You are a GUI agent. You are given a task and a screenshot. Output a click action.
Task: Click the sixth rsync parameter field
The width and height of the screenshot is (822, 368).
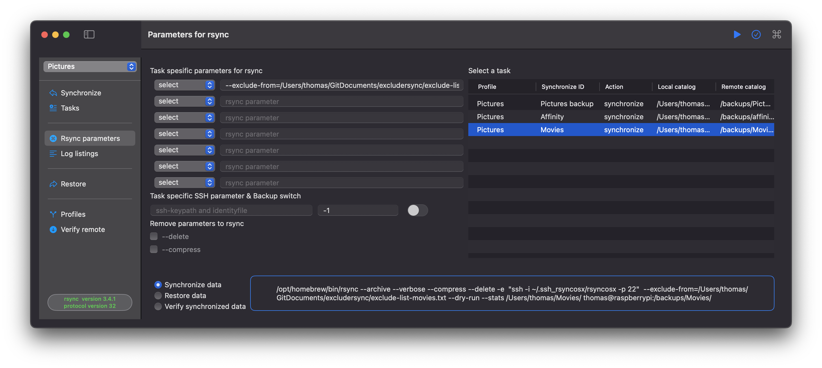coord(341,166)
